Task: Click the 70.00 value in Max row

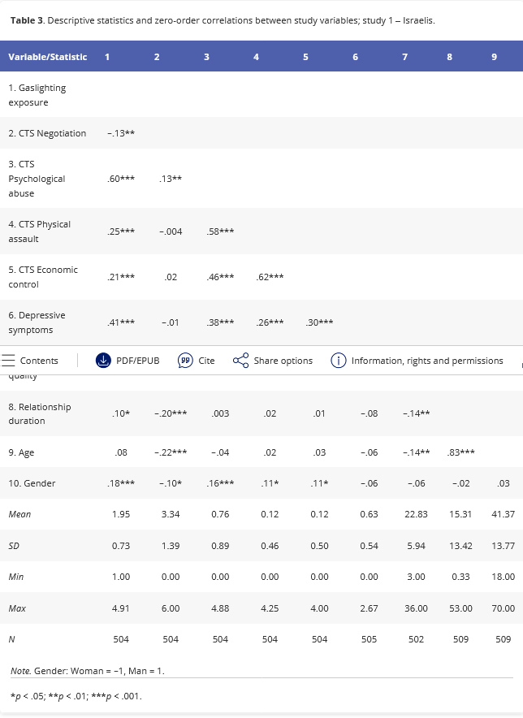Action: click(x=503, y=608)
